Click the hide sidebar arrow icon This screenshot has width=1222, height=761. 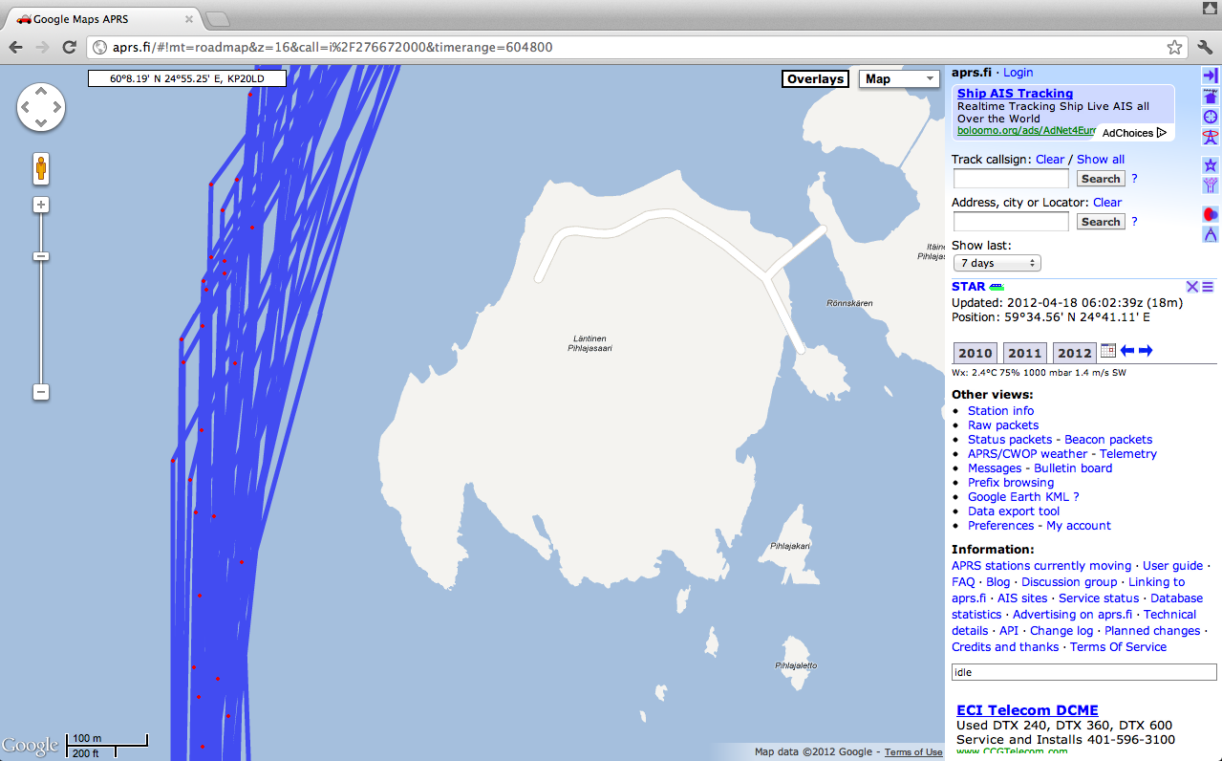tap(1210, 76)
